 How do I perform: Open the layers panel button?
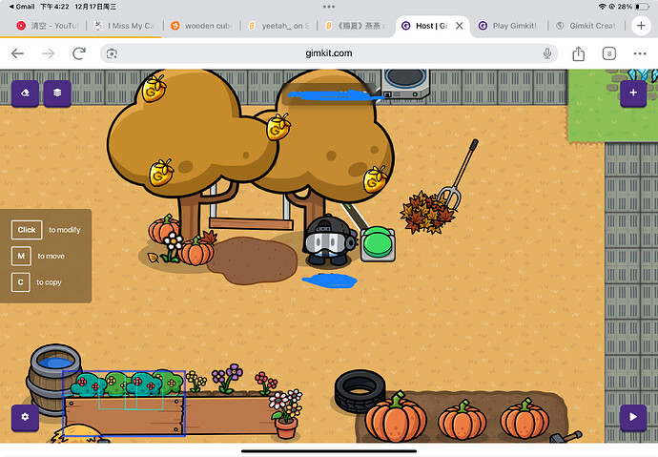(x=57, y=93)
